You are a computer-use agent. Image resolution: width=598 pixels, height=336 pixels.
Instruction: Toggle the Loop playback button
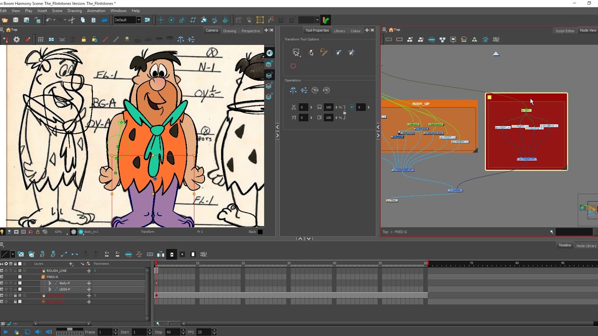coord(27,332)
